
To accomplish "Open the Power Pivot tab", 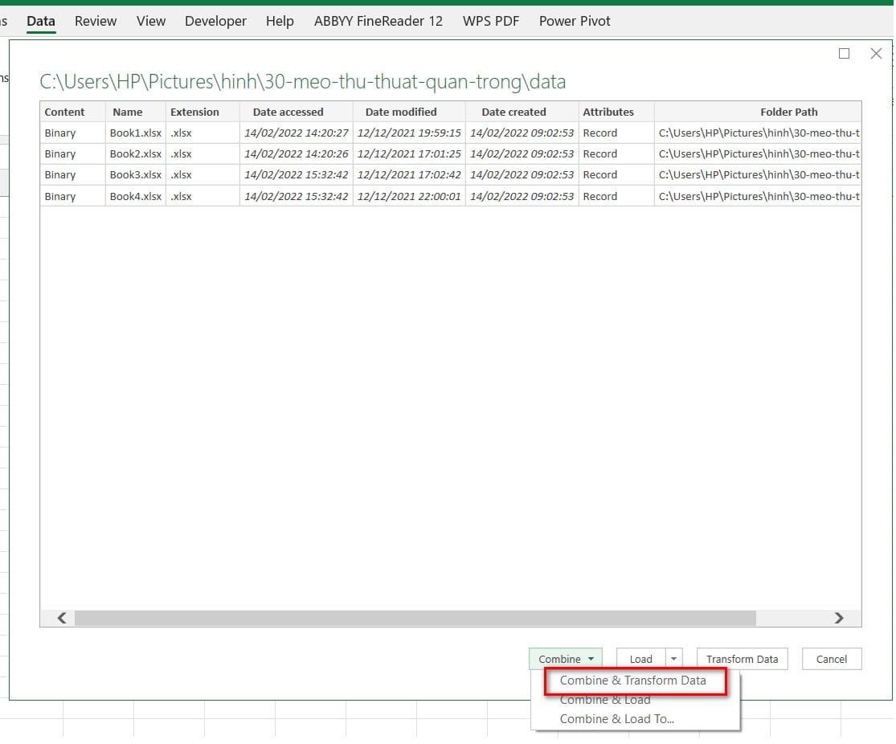I will (575, 21).
